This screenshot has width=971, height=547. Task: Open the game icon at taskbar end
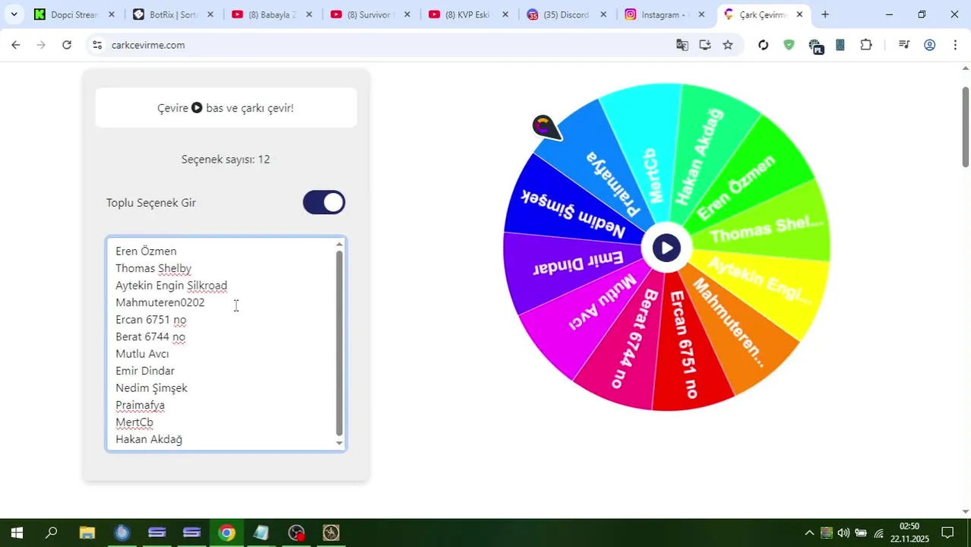tap(331, 533)
